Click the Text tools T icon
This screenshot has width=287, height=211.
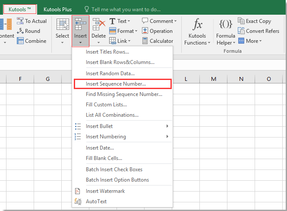[112, 21]
